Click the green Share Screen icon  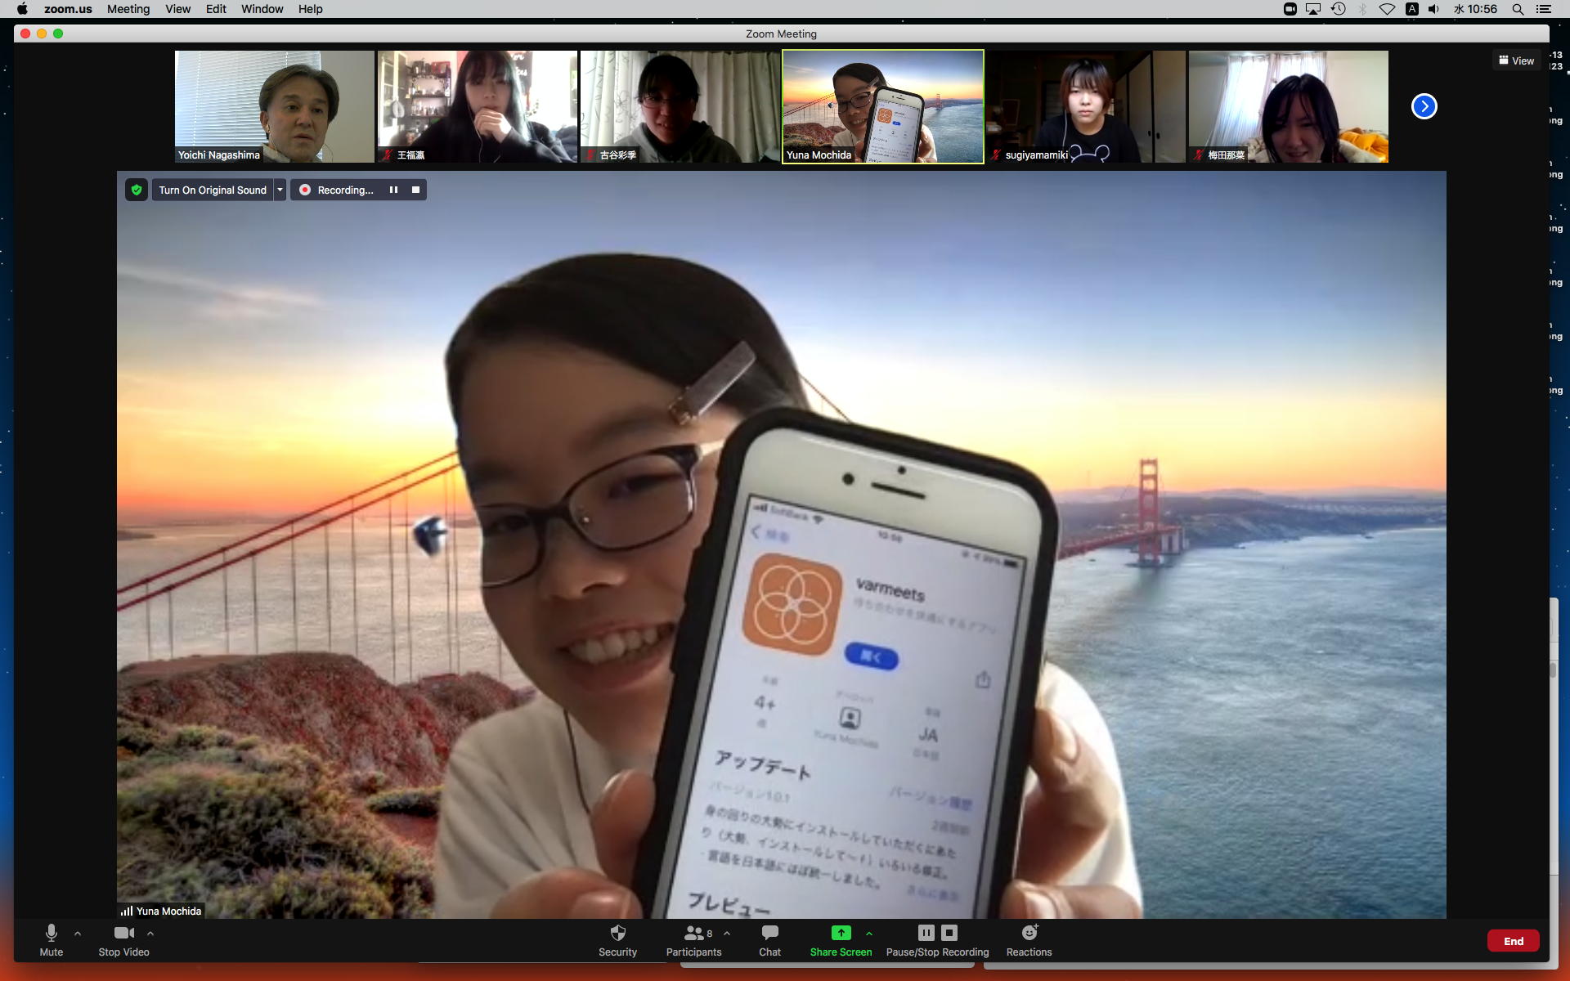pos(841,933)
